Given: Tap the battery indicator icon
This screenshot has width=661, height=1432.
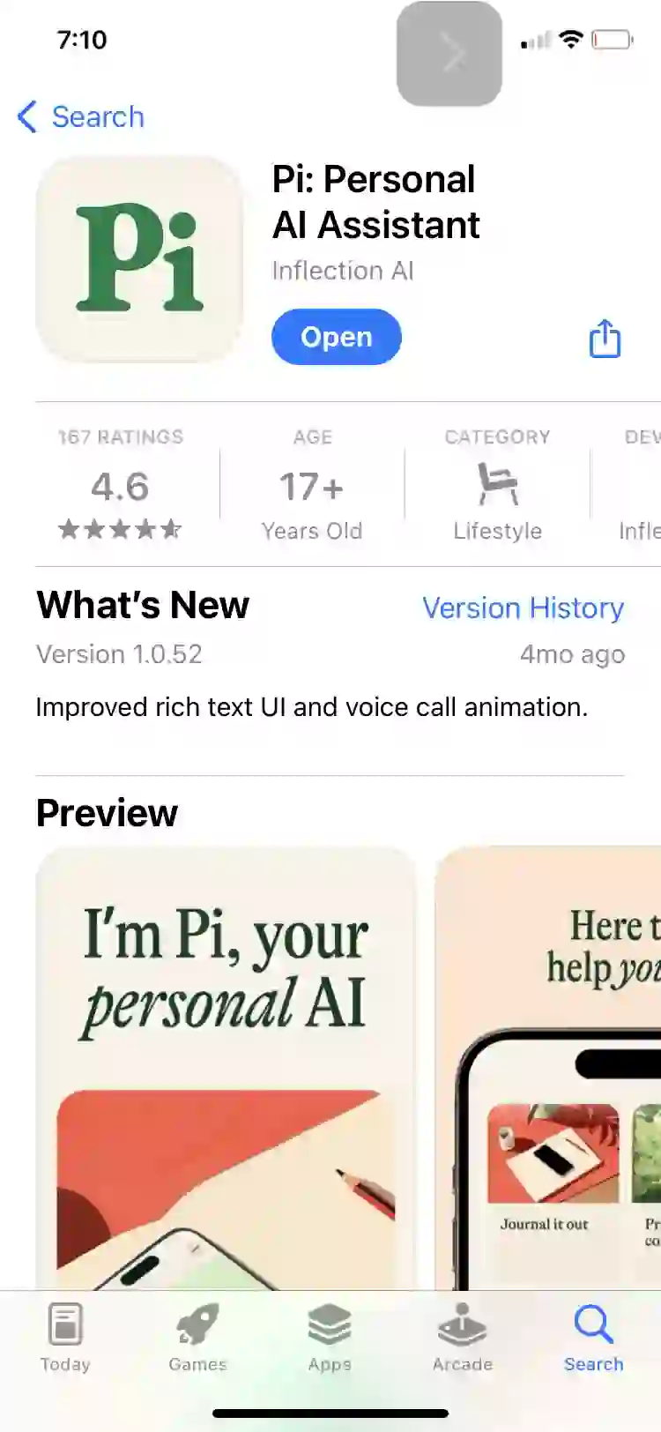Looking at the screenshot, I should 612,40.
